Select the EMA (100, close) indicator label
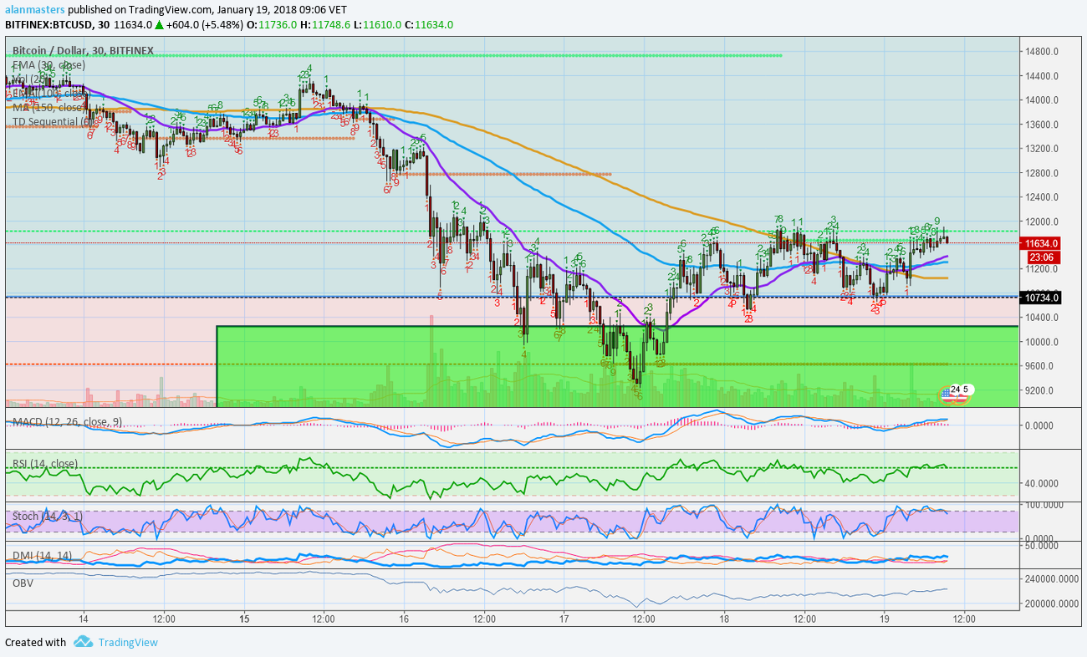The height and width of the screenshot is (657, 1087). [51, 93]
